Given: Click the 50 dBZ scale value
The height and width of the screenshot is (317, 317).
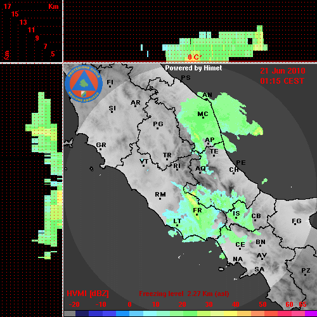Looking at the screenshot, I should point(262,304).
